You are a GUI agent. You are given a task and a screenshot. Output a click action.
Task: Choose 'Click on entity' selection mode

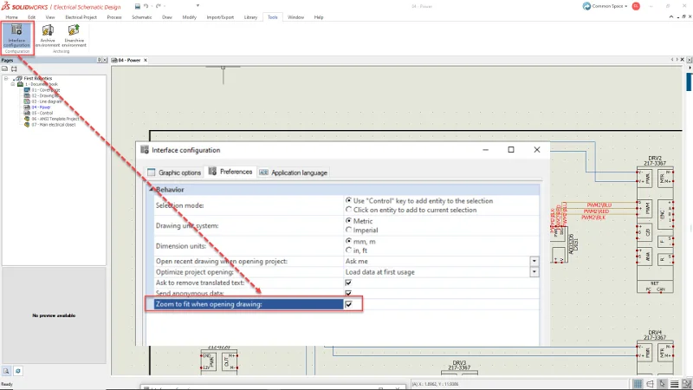tap(349, 210)
